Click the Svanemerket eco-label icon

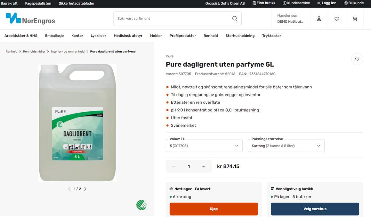pos(141,205)
